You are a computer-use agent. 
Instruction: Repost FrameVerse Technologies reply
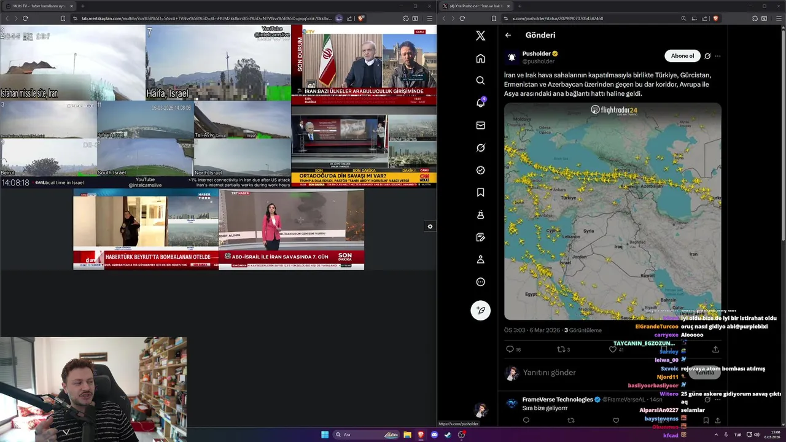pos(570,421)
